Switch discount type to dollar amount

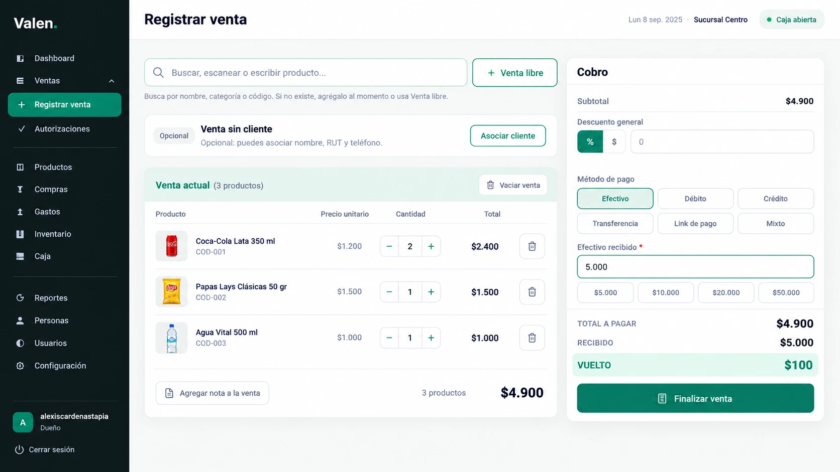(x=614, y=141)
